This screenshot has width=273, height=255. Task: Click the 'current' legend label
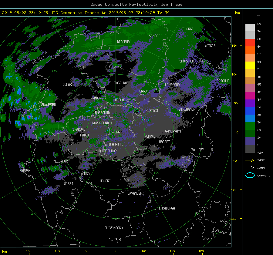click(x=263, y=176)
